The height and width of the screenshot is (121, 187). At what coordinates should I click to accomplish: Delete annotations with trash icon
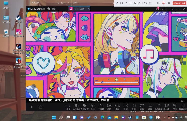[150, 3]
